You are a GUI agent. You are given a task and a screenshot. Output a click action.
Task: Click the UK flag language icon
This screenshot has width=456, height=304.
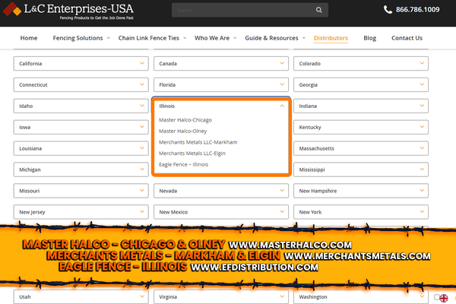coord(444,298)
